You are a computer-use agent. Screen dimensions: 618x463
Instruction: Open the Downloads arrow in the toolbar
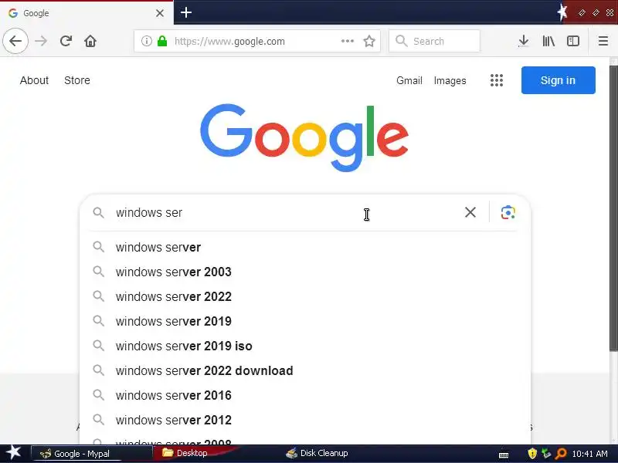pos(524,41)
